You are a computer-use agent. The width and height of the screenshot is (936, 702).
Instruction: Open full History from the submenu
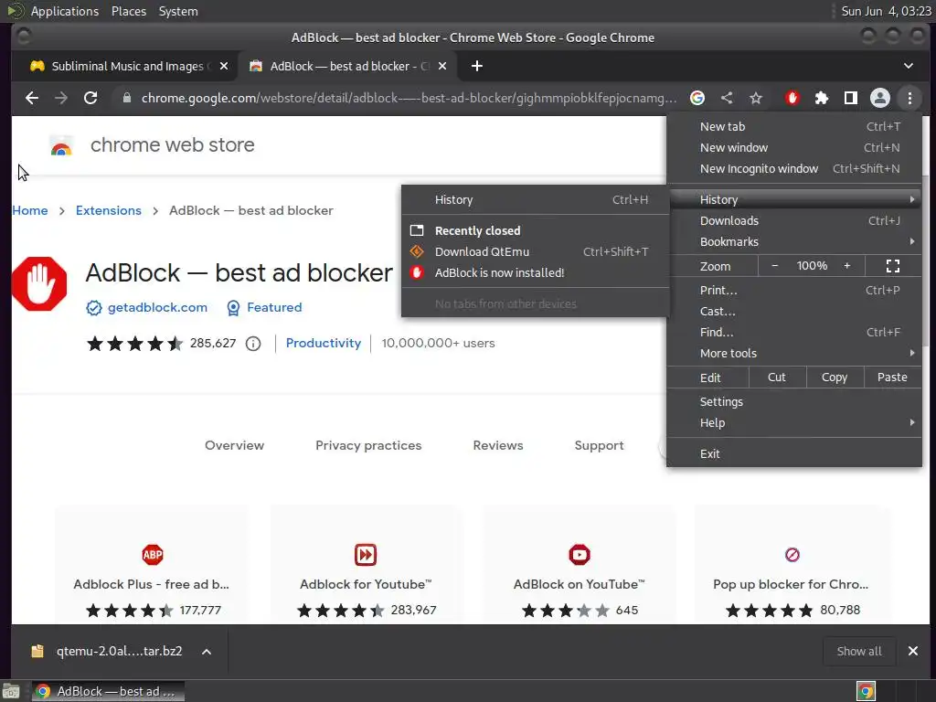click(x=535, y=200)
